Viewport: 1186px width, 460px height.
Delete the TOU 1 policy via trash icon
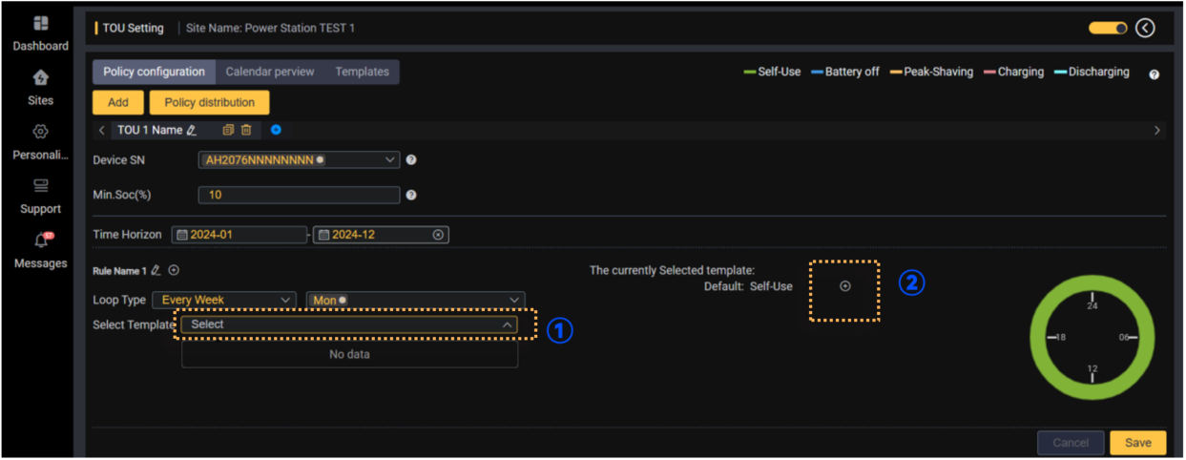(246, 130)
